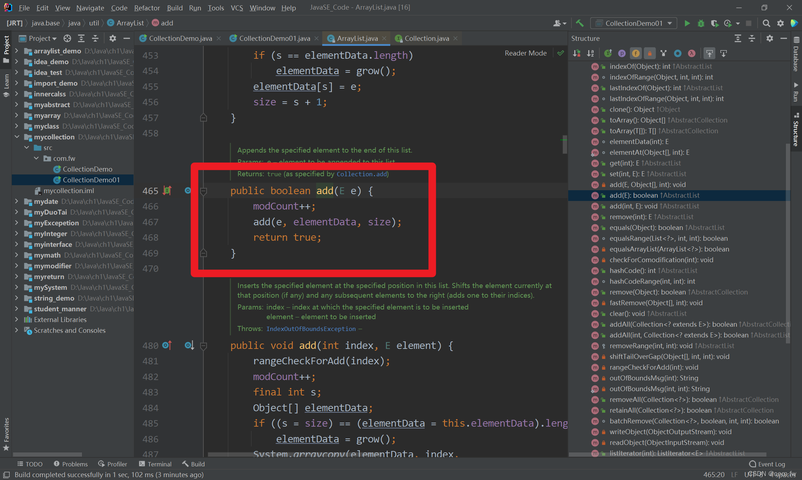Enable Reader Mode in editor
Viewport: 802px width, 480px height.
(x=525, y=53)
